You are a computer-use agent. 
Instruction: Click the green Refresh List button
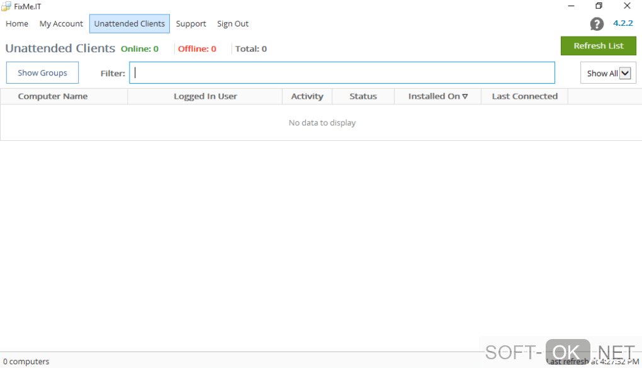click(598, 46)
